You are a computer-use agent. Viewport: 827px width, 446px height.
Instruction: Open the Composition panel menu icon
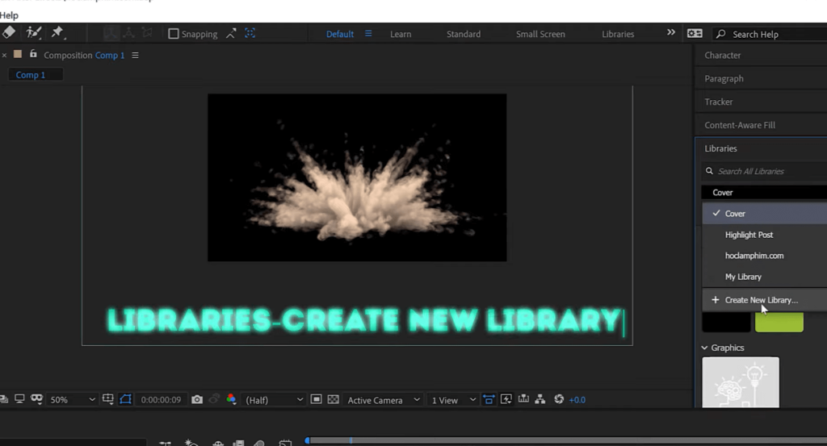[x=135, y=56]
